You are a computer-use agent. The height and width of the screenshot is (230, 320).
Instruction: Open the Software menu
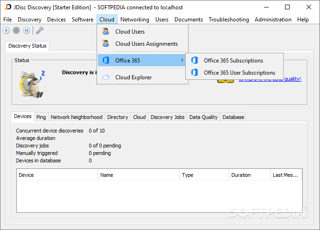click(83, 20)
